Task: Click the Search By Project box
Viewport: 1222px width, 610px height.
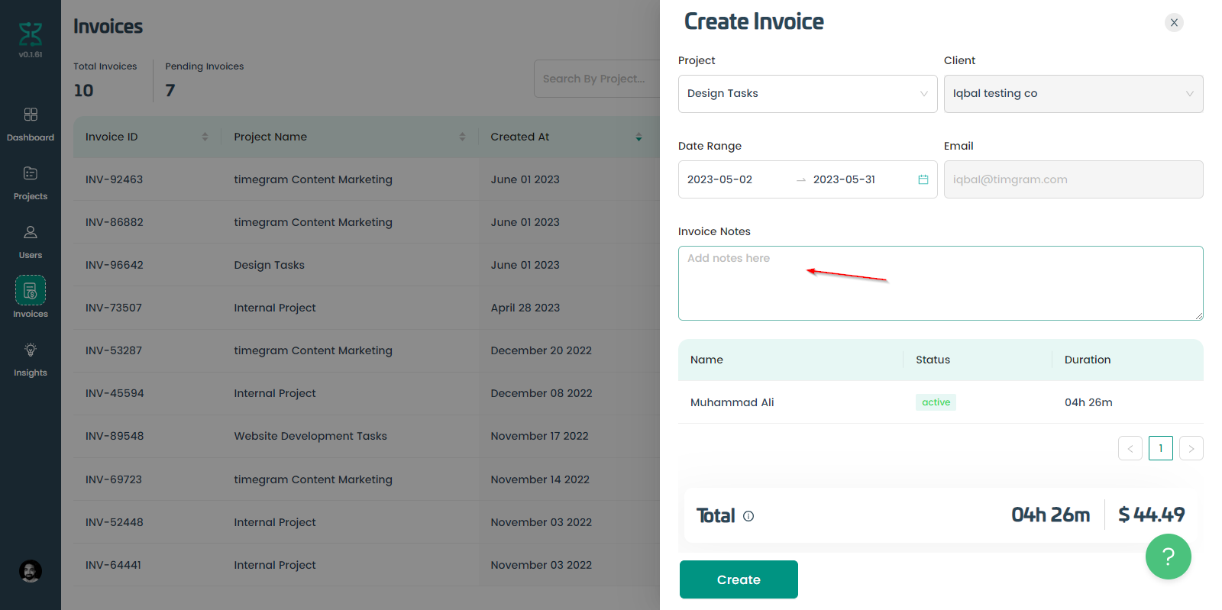Action: [x=596, y=79]
